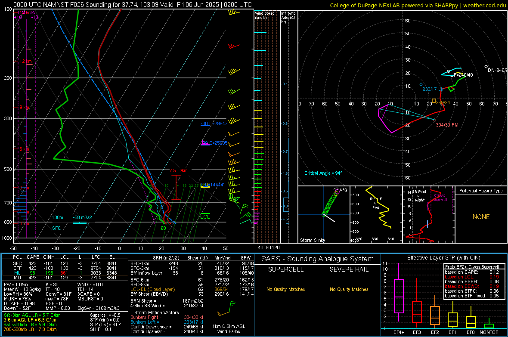
Task: Select the 12 km height marker
Action: pos(25,61)
